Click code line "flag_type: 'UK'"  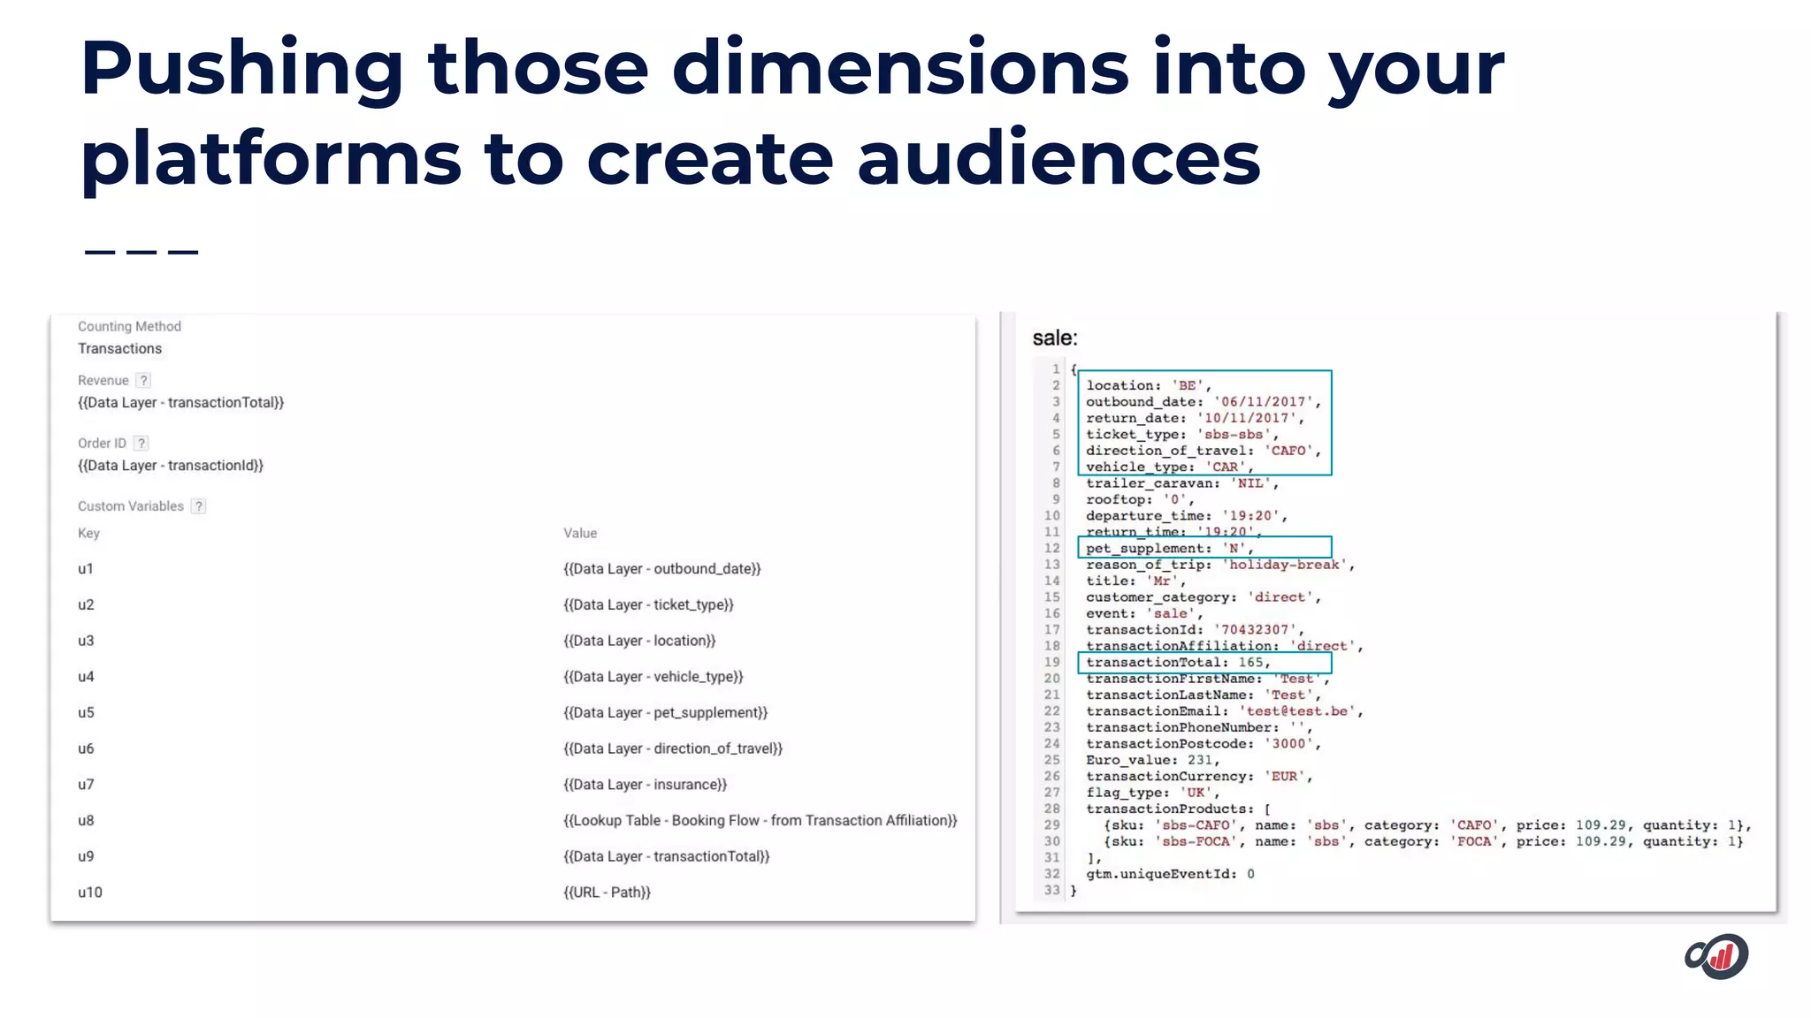click(1153, 793)
